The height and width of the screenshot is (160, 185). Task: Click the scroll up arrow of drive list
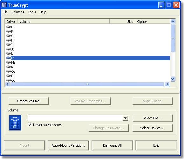173,22
